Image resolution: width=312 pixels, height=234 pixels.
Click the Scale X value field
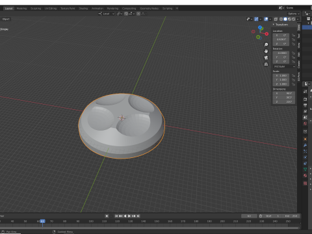281,75
